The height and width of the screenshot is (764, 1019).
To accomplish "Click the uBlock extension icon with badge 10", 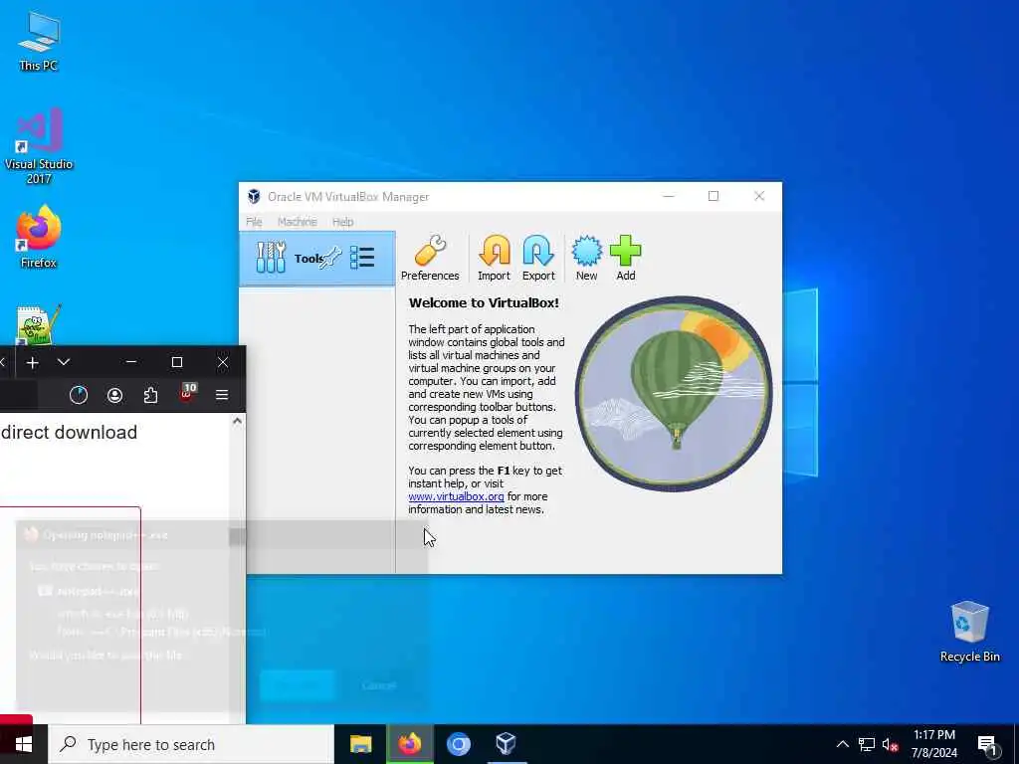I will click(x=187, y=392).
